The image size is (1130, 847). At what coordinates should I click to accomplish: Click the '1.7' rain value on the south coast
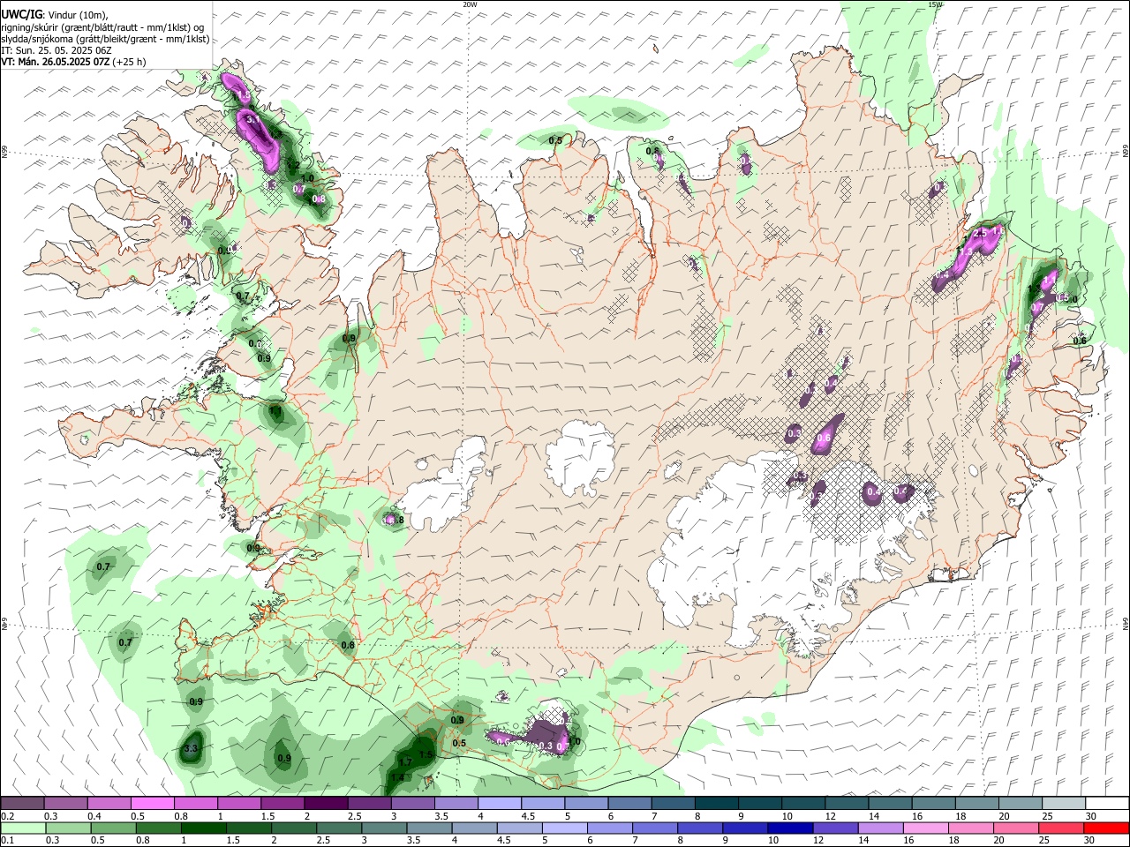[x=405, y=761]
